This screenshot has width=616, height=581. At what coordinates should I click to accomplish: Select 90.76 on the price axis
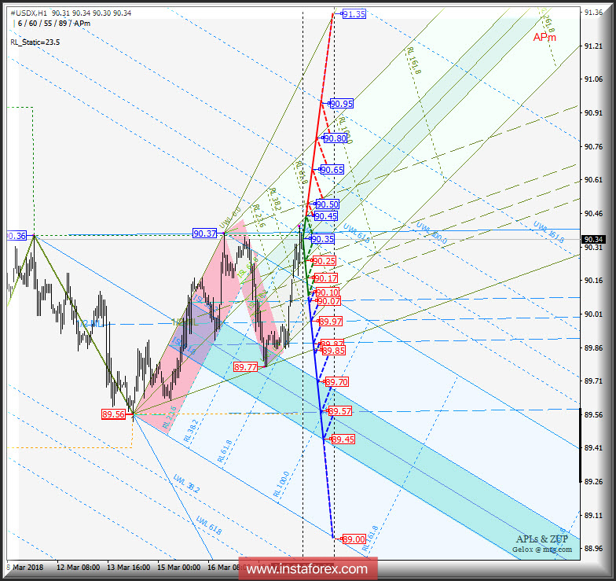tap(593, 147)
